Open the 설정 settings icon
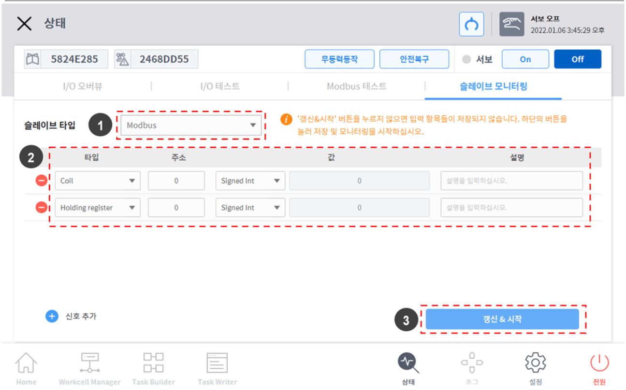This screenshot has width=626, height=390. pyautogui.click(x=535, y=367)
